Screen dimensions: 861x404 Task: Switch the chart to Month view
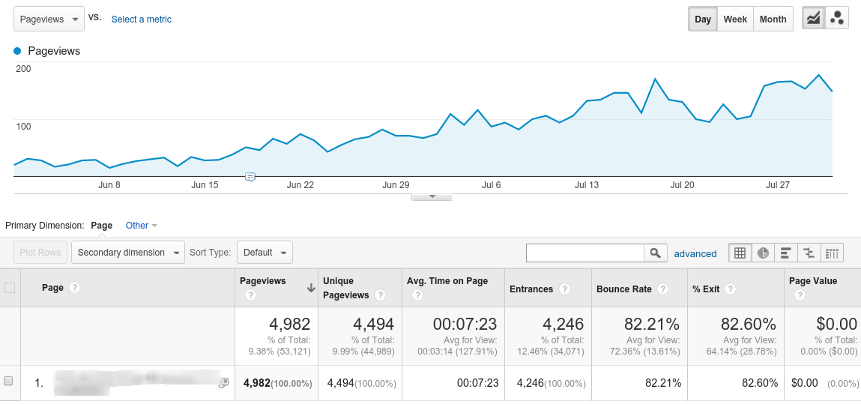[x=773, y=19]
